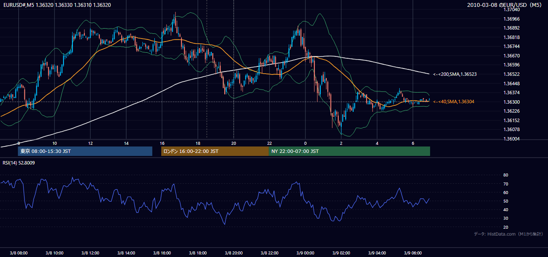Click the 3/8 16:00 time axis label
The height and width of the screenshot is (257, 548).
click(162, 253)
